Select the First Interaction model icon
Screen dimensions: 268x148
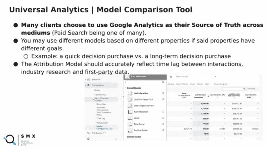click(x=130, y=112)
